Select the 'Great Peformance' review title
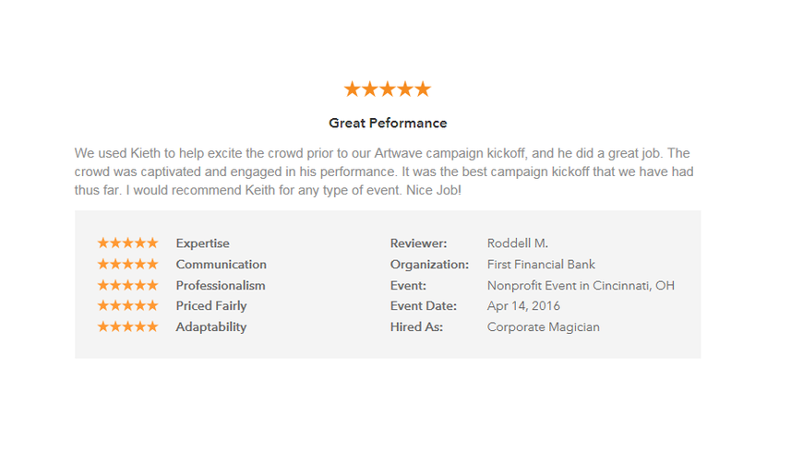Image resolution: width=791 pixels, height=450 pixels. [388, 123]
